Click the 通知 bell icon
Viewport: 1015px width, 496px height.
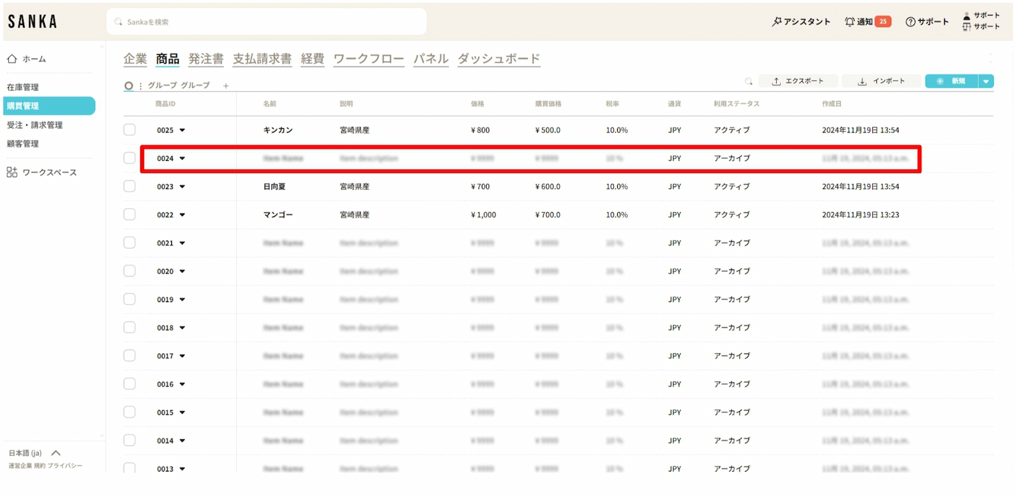[850, 22]
